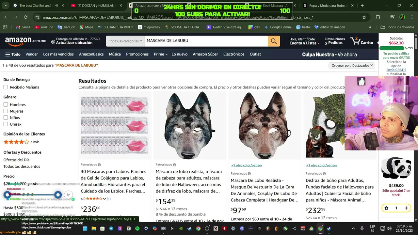Open Todas las categorías search dropdown
Image resolution: width=418 pixels, height=235 pixels.
point(125,41)
